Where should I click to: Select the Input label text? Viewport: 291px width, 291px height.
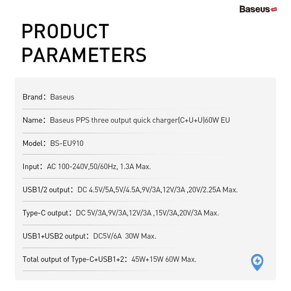[x=31, y=167]
